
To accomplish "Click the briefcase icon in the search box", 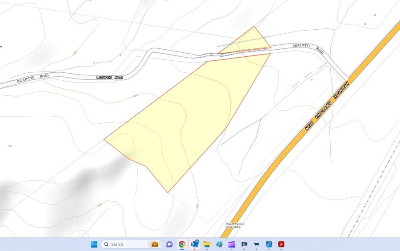I will click(x=155, y=244).
